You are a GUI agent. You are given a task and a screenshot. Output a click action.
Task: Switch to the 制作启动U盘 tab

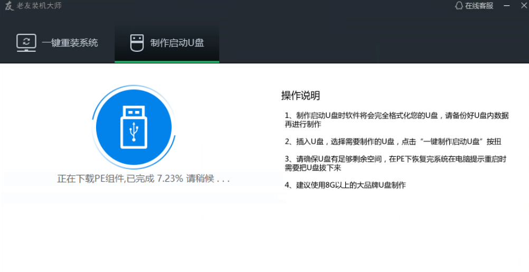click(177, 43)
